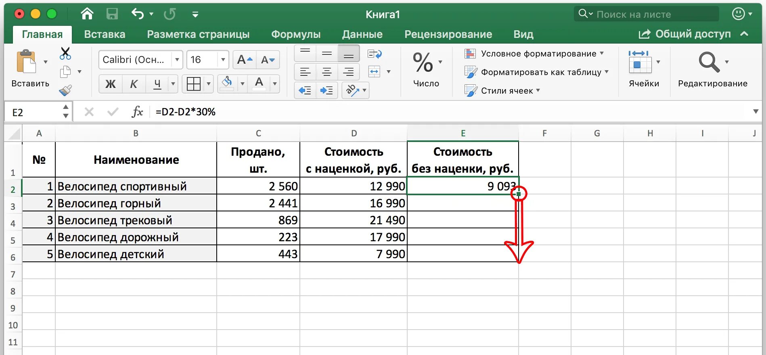Open the Разметка страницы tab
Screen dimensions: 766x355
pos(198,34)
